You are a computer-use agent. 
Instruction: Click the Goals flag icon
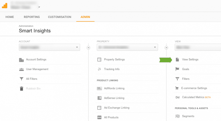click(177, 69)
